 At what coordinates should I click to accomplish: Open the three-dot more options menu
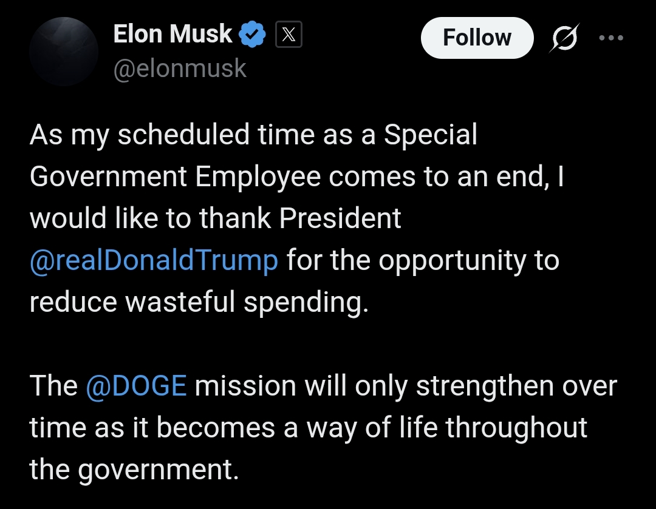611,38
